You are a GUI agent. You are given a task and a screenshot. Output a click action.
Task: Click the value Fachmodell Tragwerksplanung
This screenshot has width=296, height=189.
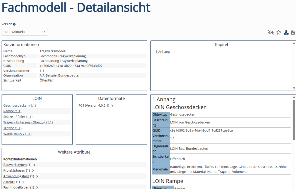63,56
